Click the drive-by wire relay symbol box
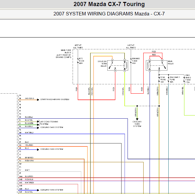This screenshot has width=195, height=194. [x=118, y=65]
